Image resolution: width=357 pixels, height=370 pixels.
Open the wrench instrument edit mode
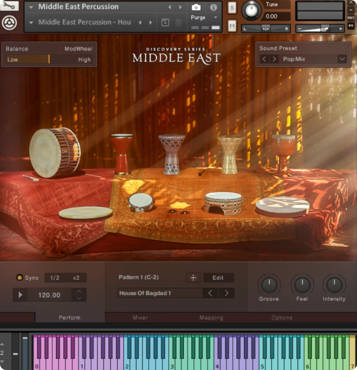9,6
